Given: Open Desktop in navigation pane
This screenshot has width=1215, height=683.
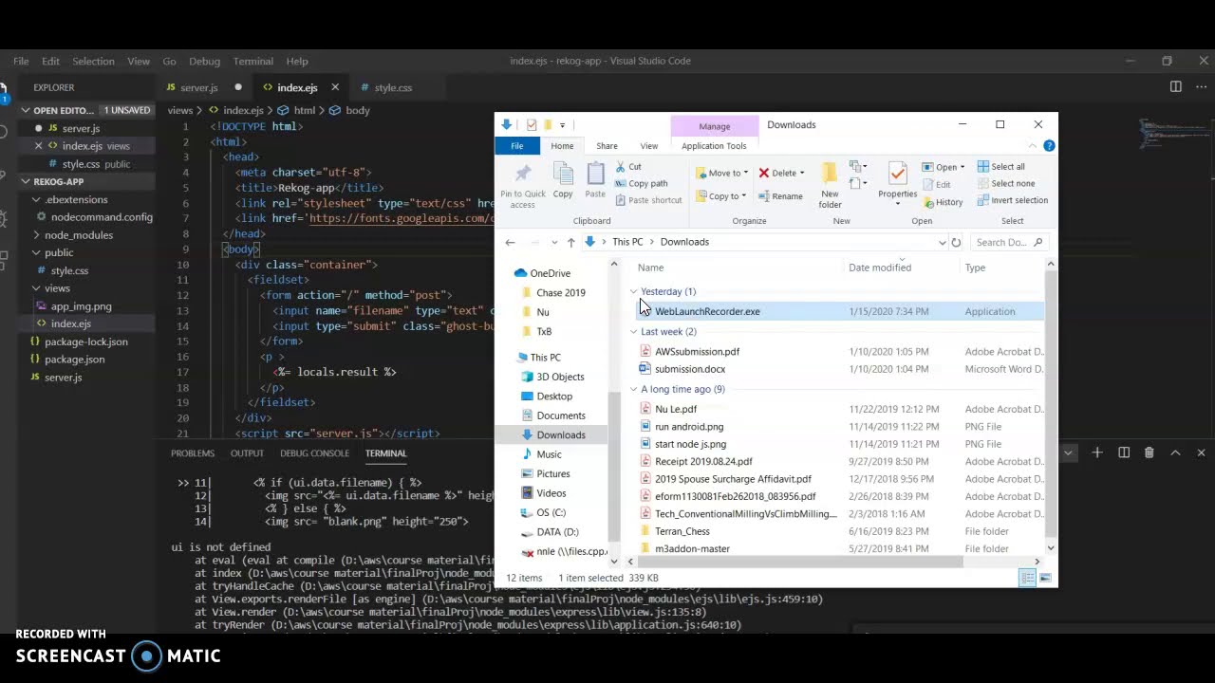Looking at the screenshot, I should [x=554, y=397].
